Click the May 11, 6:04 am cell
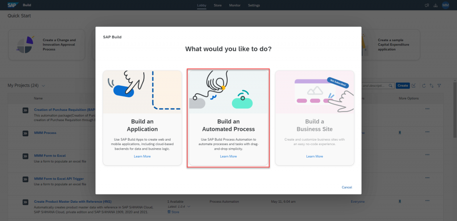This screenshot has height=221, width=457. [x=283, y=201]
